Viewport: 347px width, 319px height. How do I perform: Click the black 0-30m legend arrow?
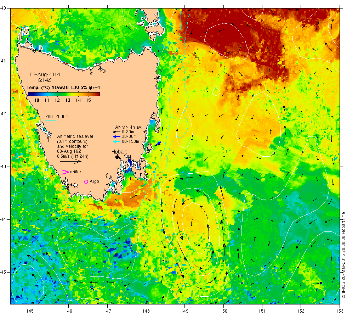117,132
